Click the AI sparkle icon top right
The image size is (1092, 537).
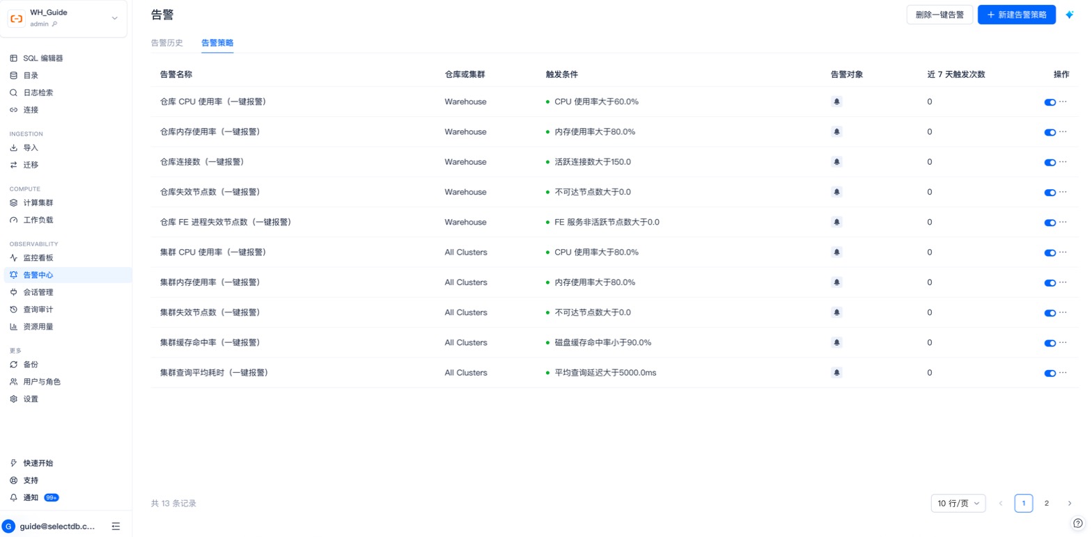coord(1070,15)
